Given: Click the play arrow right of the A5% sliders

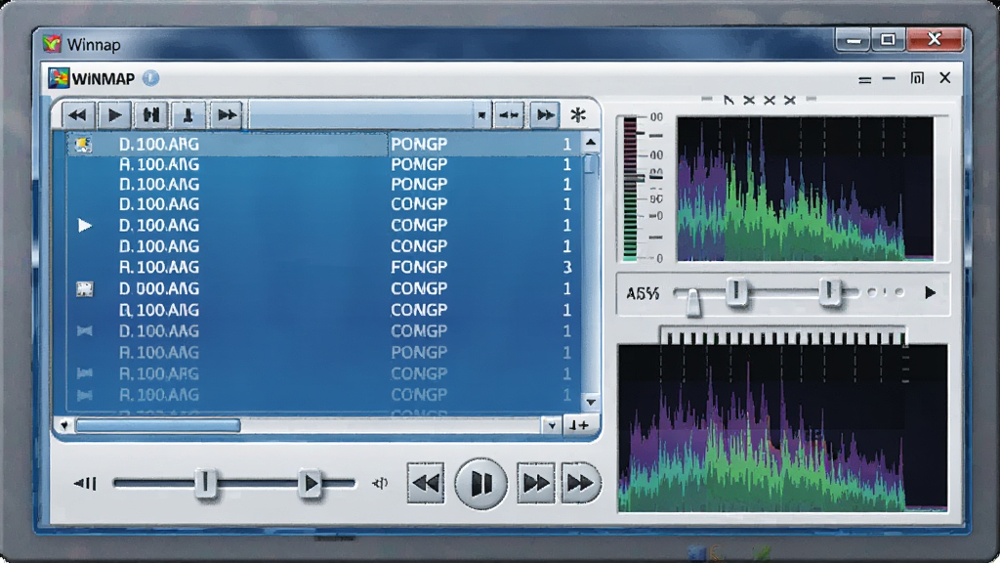Looking at the screenshot, I should tap(931, 293).
